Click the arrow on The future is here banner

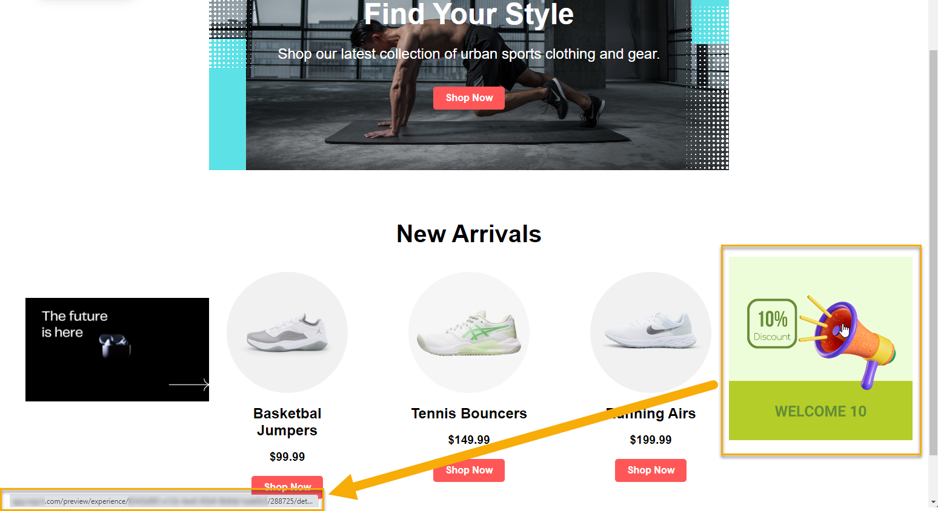189,384
